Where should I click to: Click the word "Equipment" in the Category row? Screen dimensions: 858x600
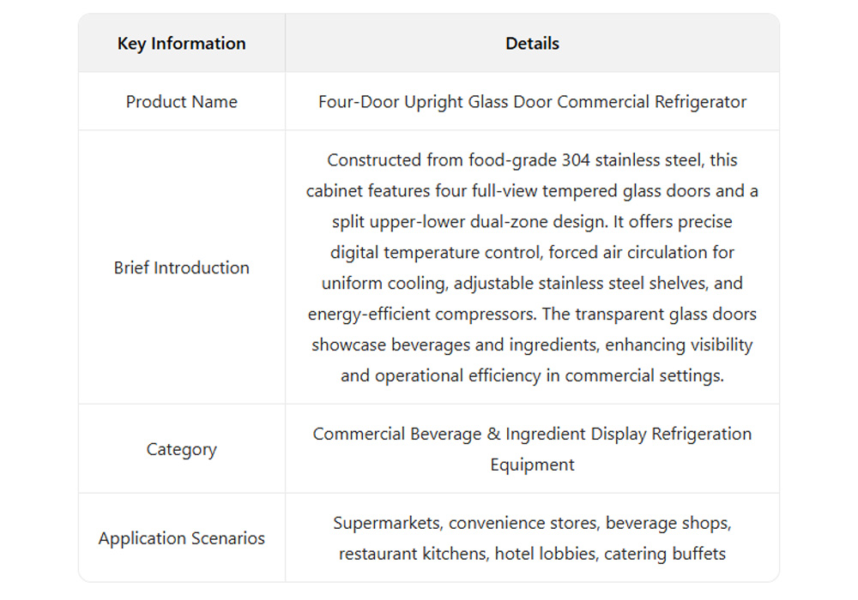[x=532, y=465]
